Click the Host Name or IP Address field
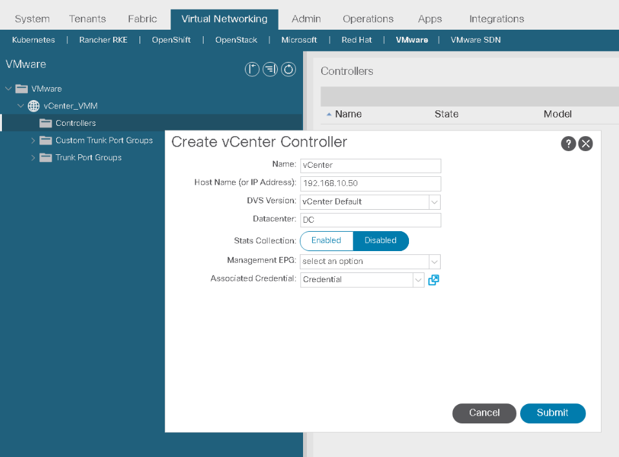 coord(371,184)
